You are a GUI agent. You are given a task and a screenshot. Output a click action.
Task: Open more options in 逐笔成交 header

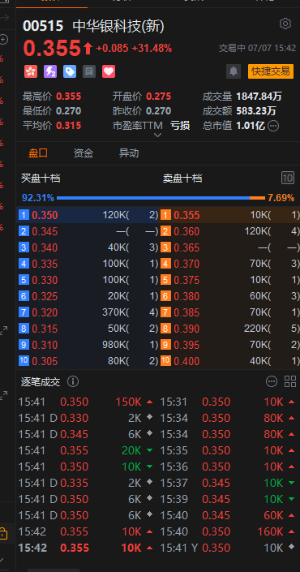coord(272,381)
